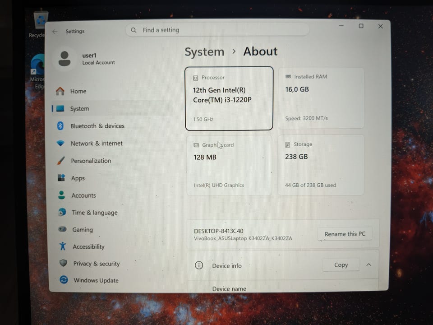Select the Processor info card

tap(229, 98)
